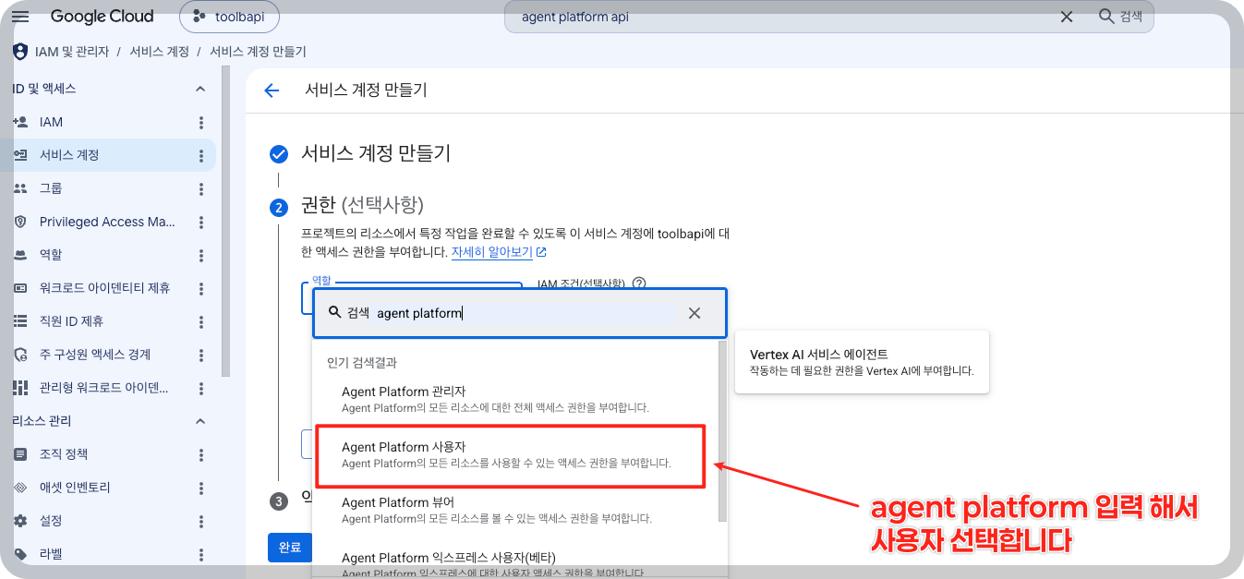Screen dimensions: 1244x579
Task: Open more options for 라벨 row
Action: click(201, 554)
